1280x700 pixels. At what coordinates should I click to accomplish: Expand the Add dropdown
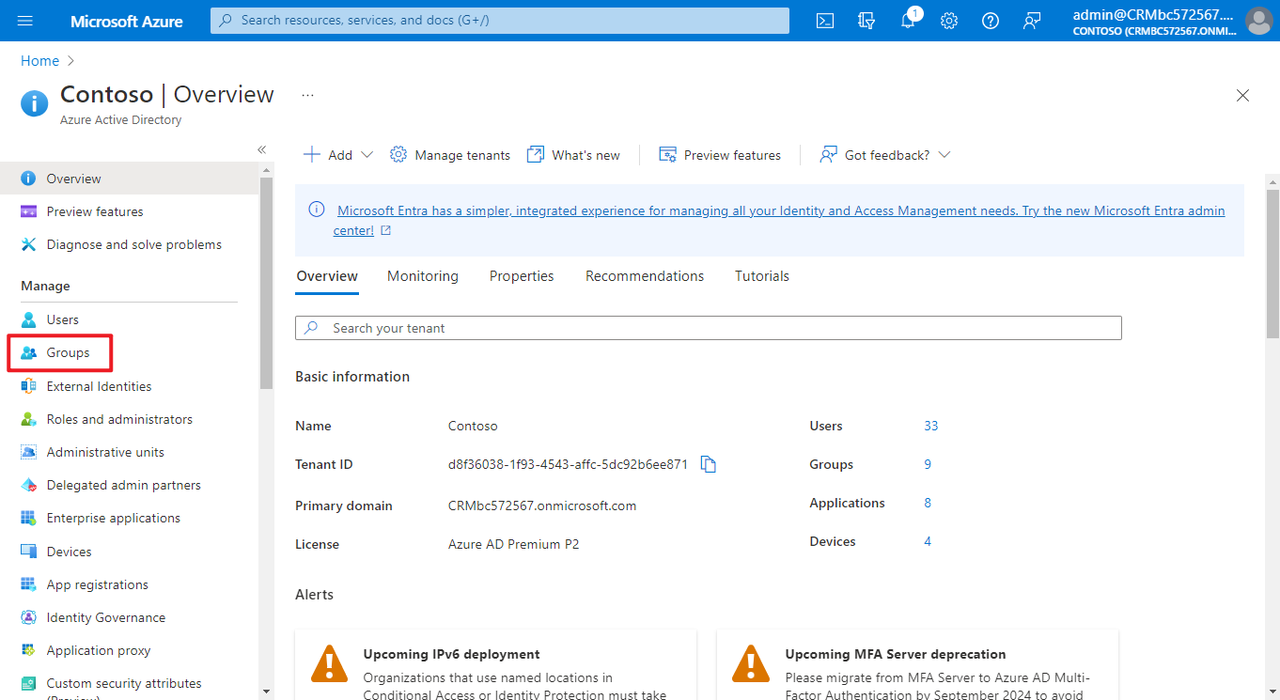tap(367, 154)
